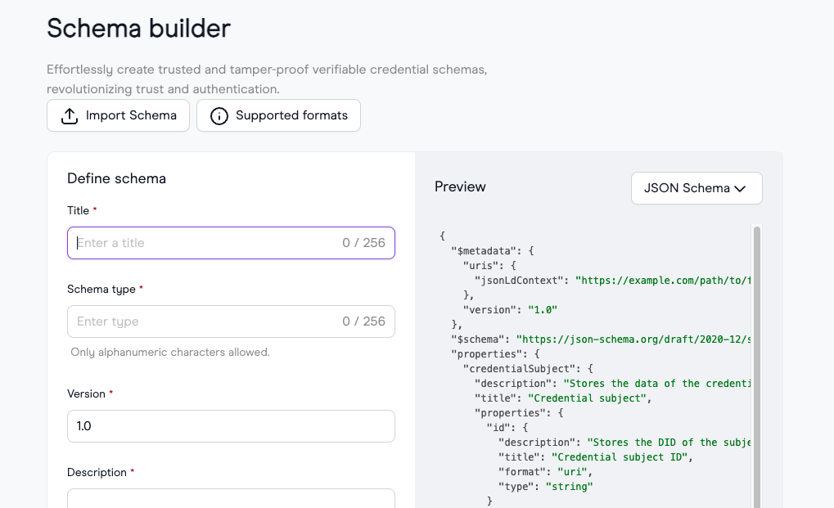Click the "Preview" heading
Viewport: 834px width, 508px height.
pyautogui.click(x=460, y=187)
